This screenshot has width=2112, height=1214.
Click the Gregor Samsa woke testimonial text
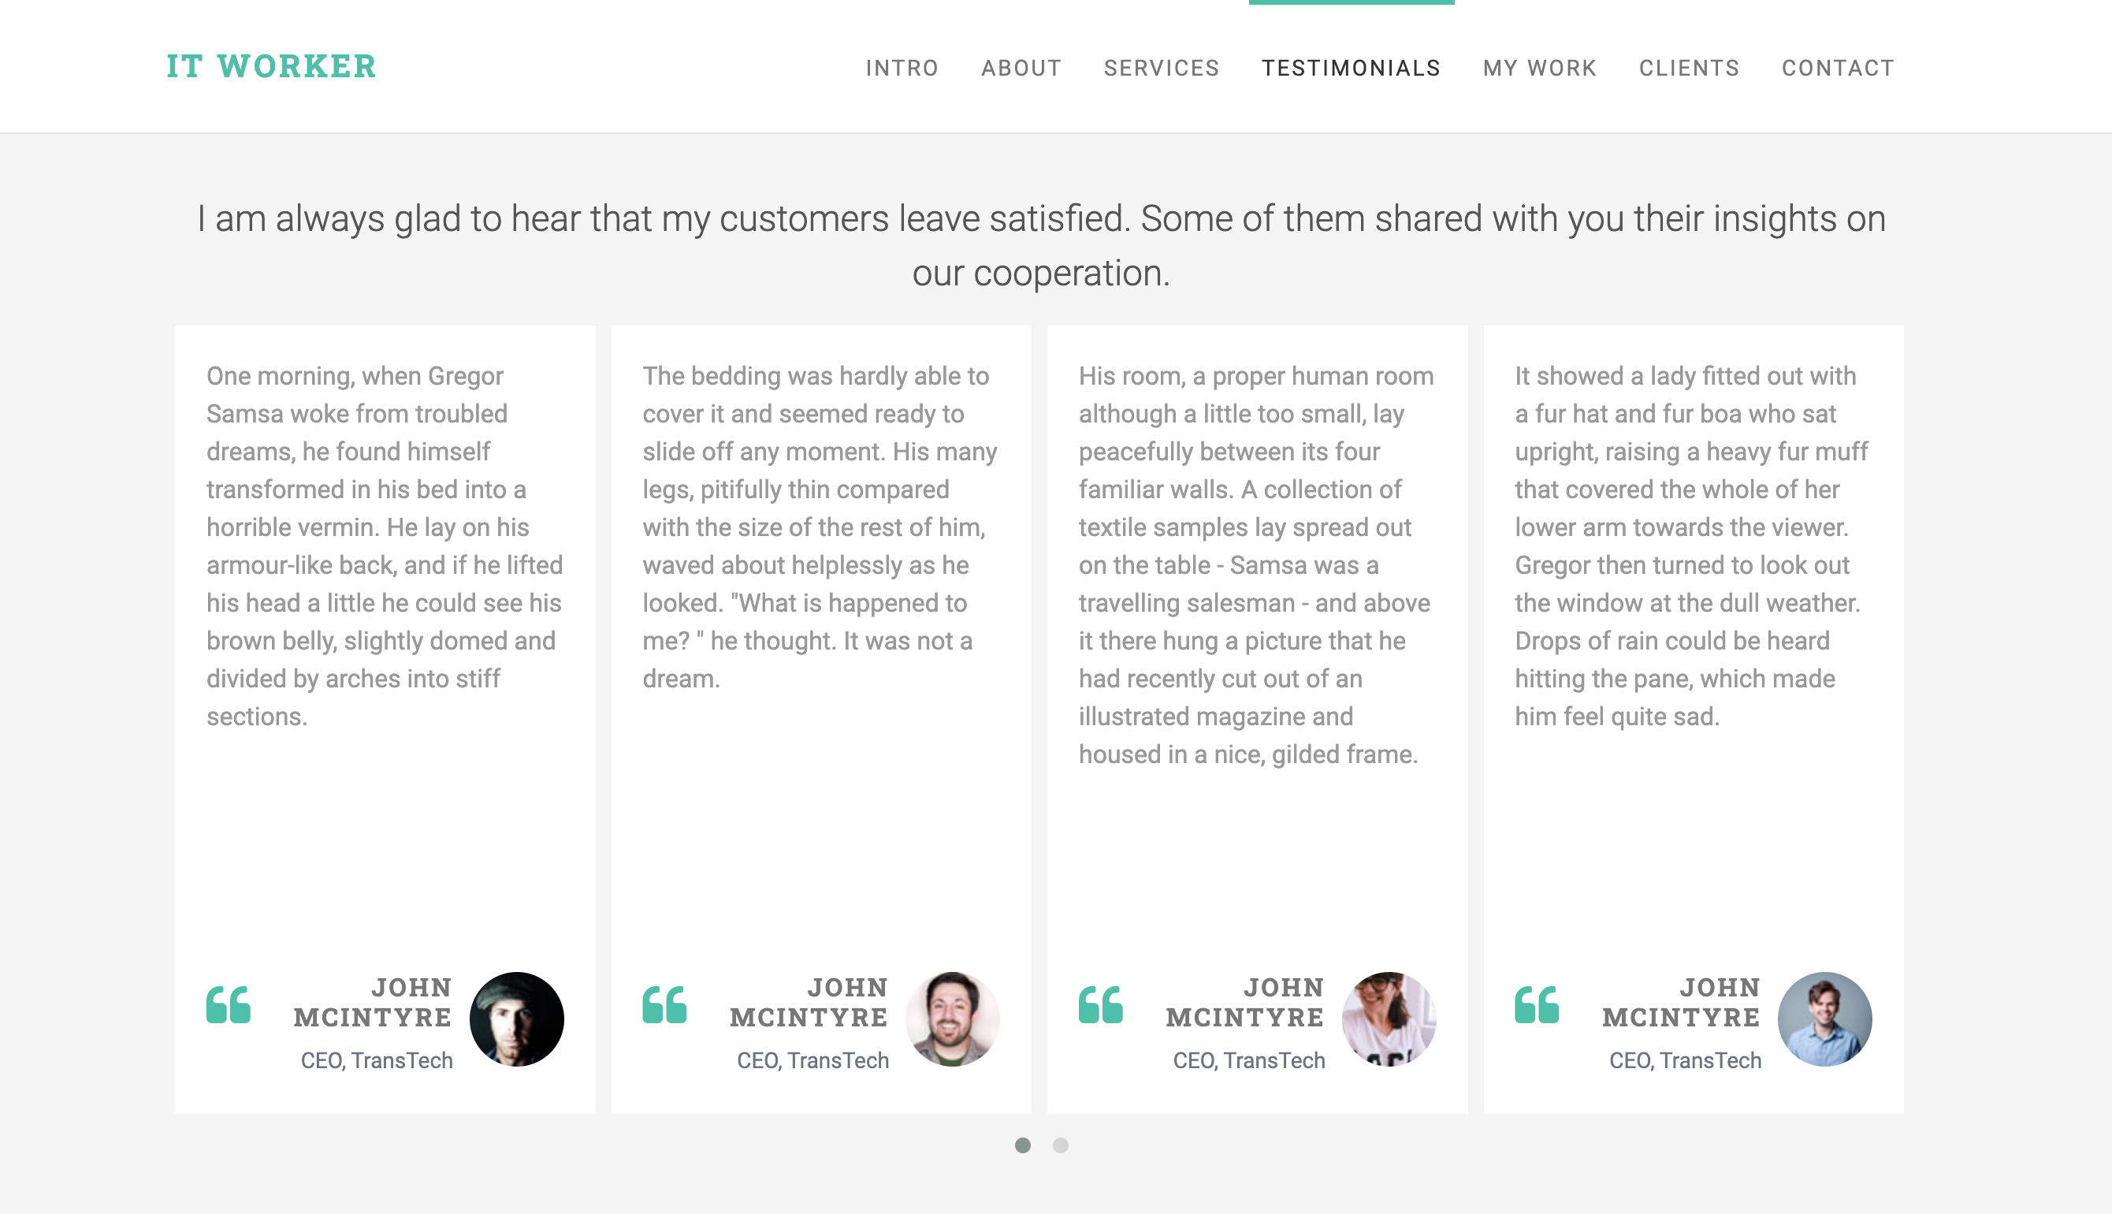[385, 546]
